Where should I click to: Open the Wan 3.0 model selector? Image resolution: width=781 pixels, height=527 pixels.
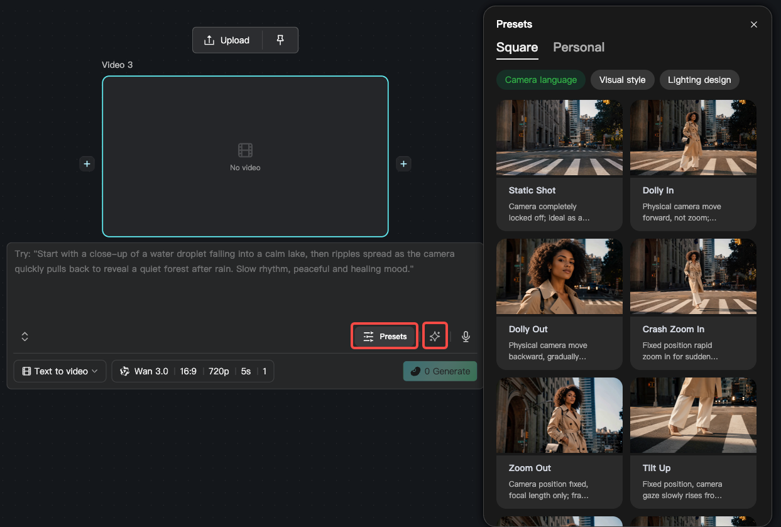pos(144,371)
